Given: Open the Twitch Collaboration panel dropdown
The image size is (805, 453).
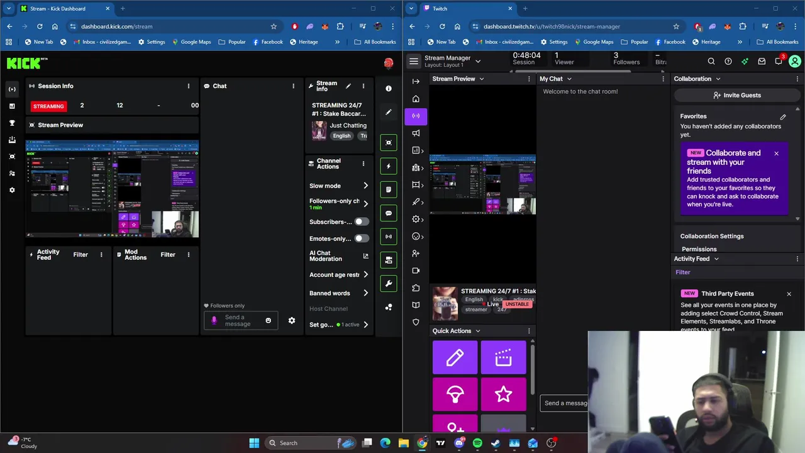Looking at the screenshot, I should (x=718, y=79).
